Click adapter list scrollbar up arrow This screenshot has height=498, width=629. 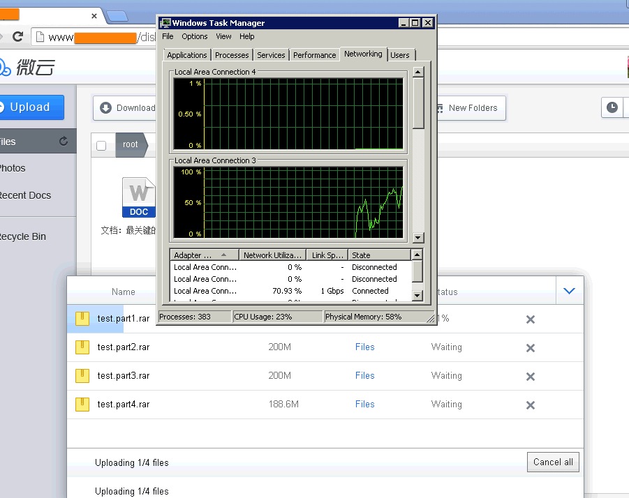pyautogui.click(x=417, y=255)
